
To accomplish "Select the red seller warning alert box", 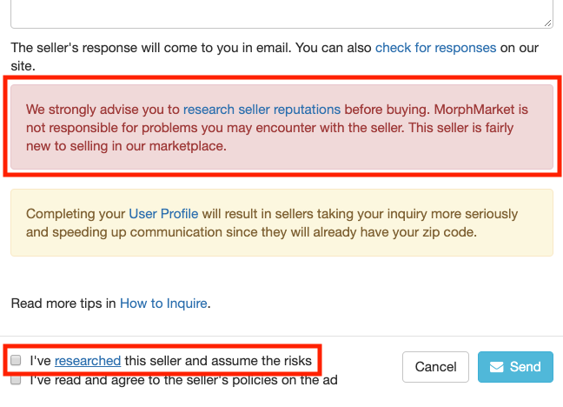I will 281,127.
